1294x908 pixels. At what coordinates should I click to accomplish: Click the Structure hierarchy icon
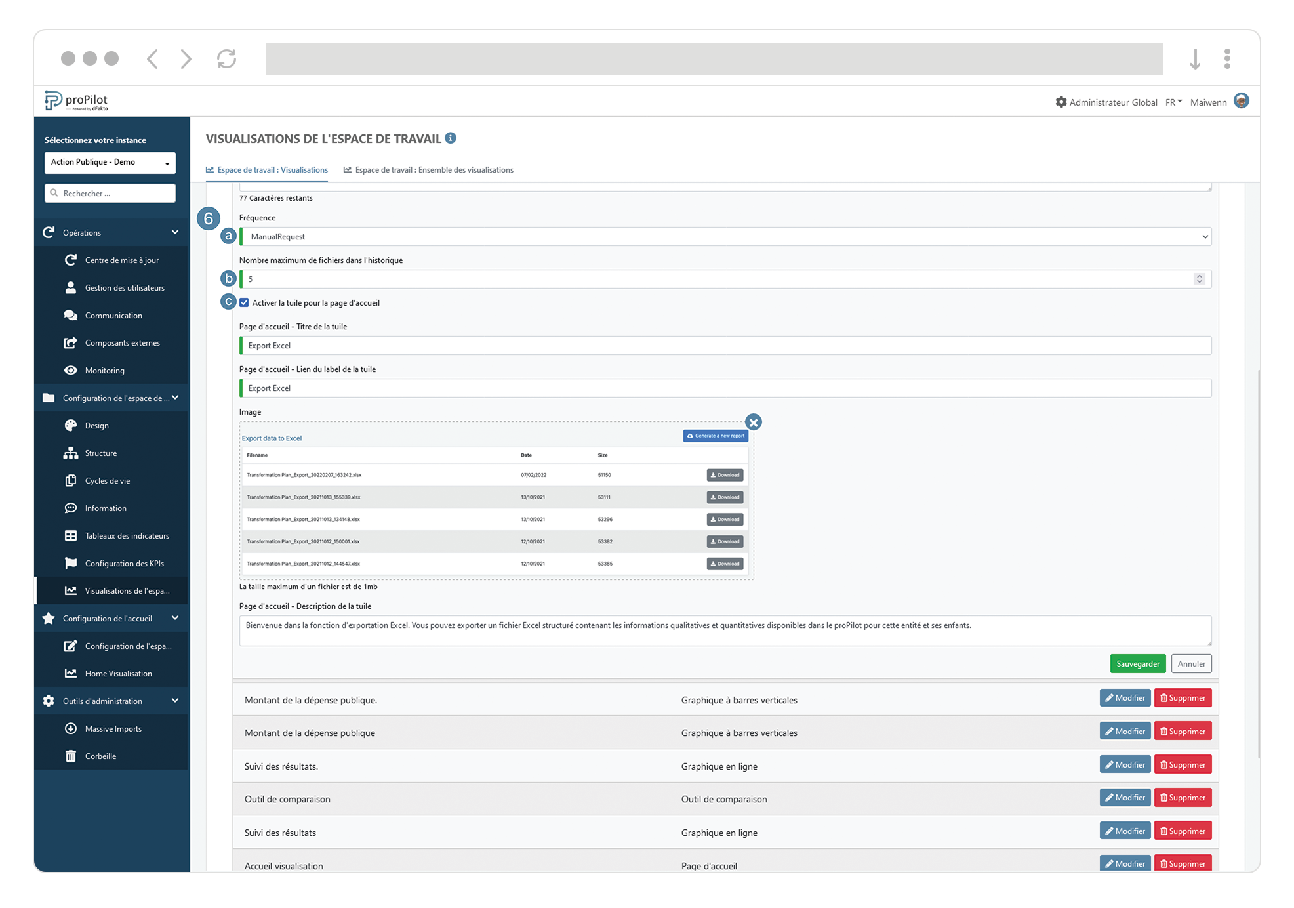(71, 453)
